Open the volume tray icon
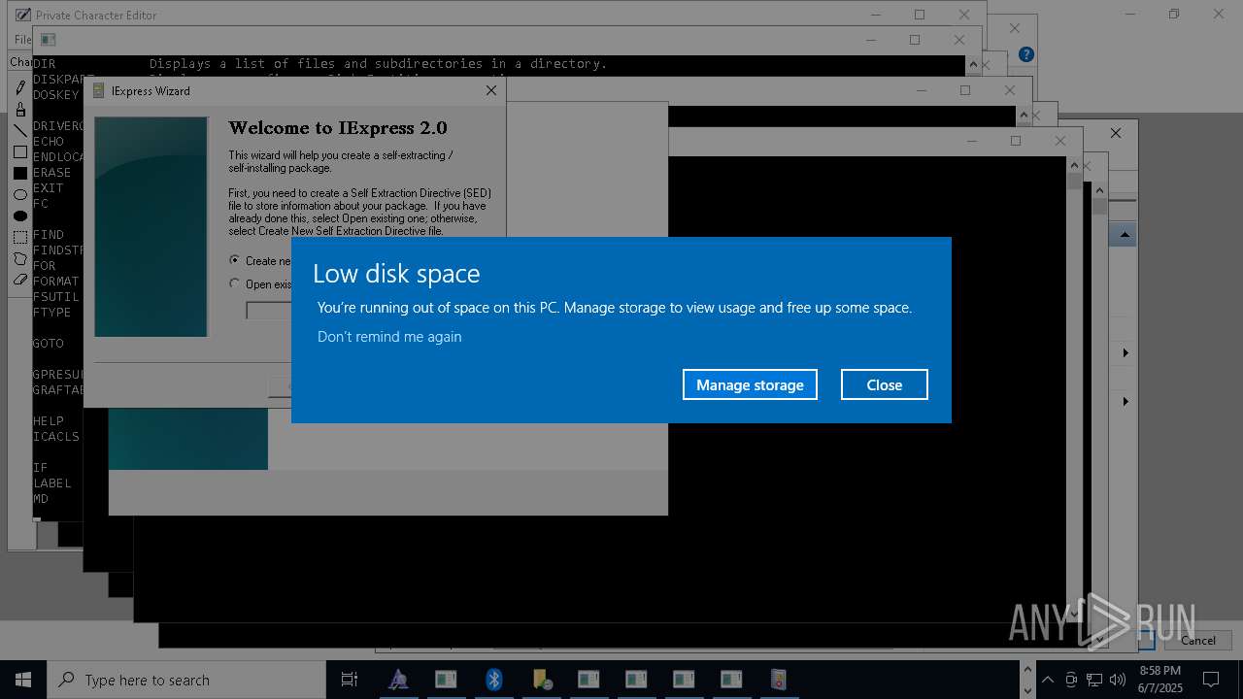The height and width of the screenshot is (699, 1243). 1117,680
